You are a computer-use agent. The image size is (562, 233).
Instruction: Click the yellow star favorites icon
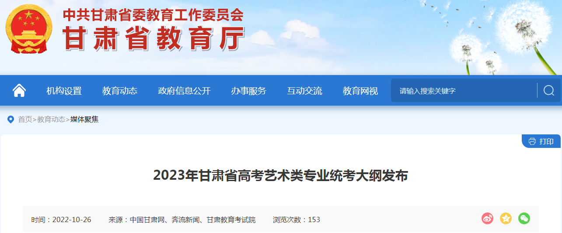(506, 218)
